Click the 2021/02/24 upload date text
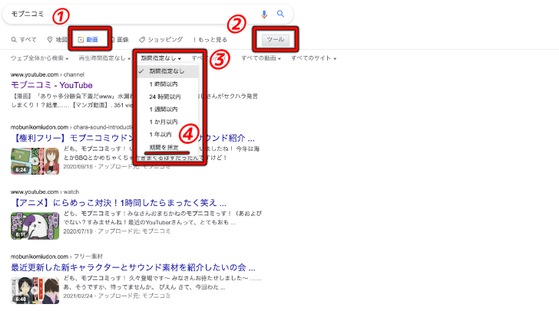The height and width of the screenshot is (314, 559). click(78, 296)
